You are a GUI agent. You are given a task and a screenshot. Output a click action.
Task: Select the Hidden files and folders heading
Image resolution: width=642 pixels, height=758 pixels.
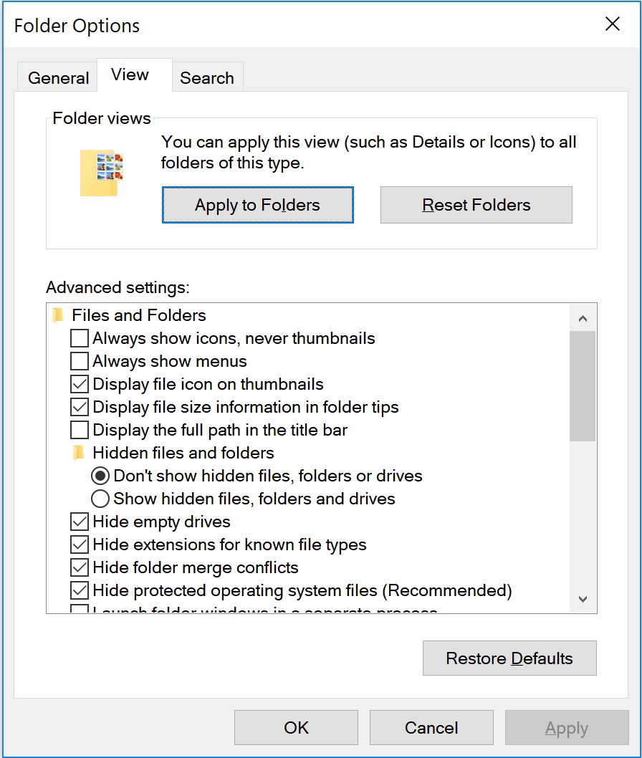183,453
